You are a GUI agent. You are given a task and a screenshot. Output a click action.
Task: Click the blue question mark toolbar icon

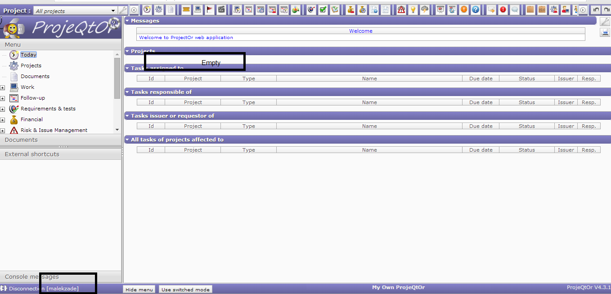(x=476, y=9)
